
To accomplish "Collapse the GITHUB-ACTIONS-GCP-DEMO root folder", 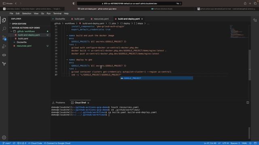I will click(x=26, y=28).
